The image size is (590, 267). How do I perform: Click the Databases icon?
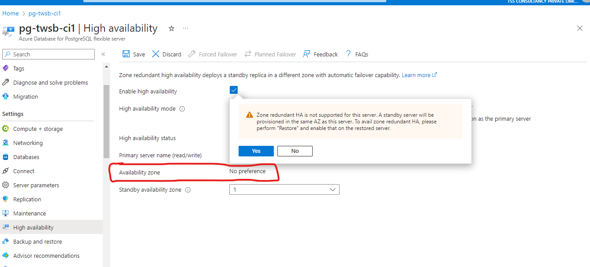[x=6, y=157]
